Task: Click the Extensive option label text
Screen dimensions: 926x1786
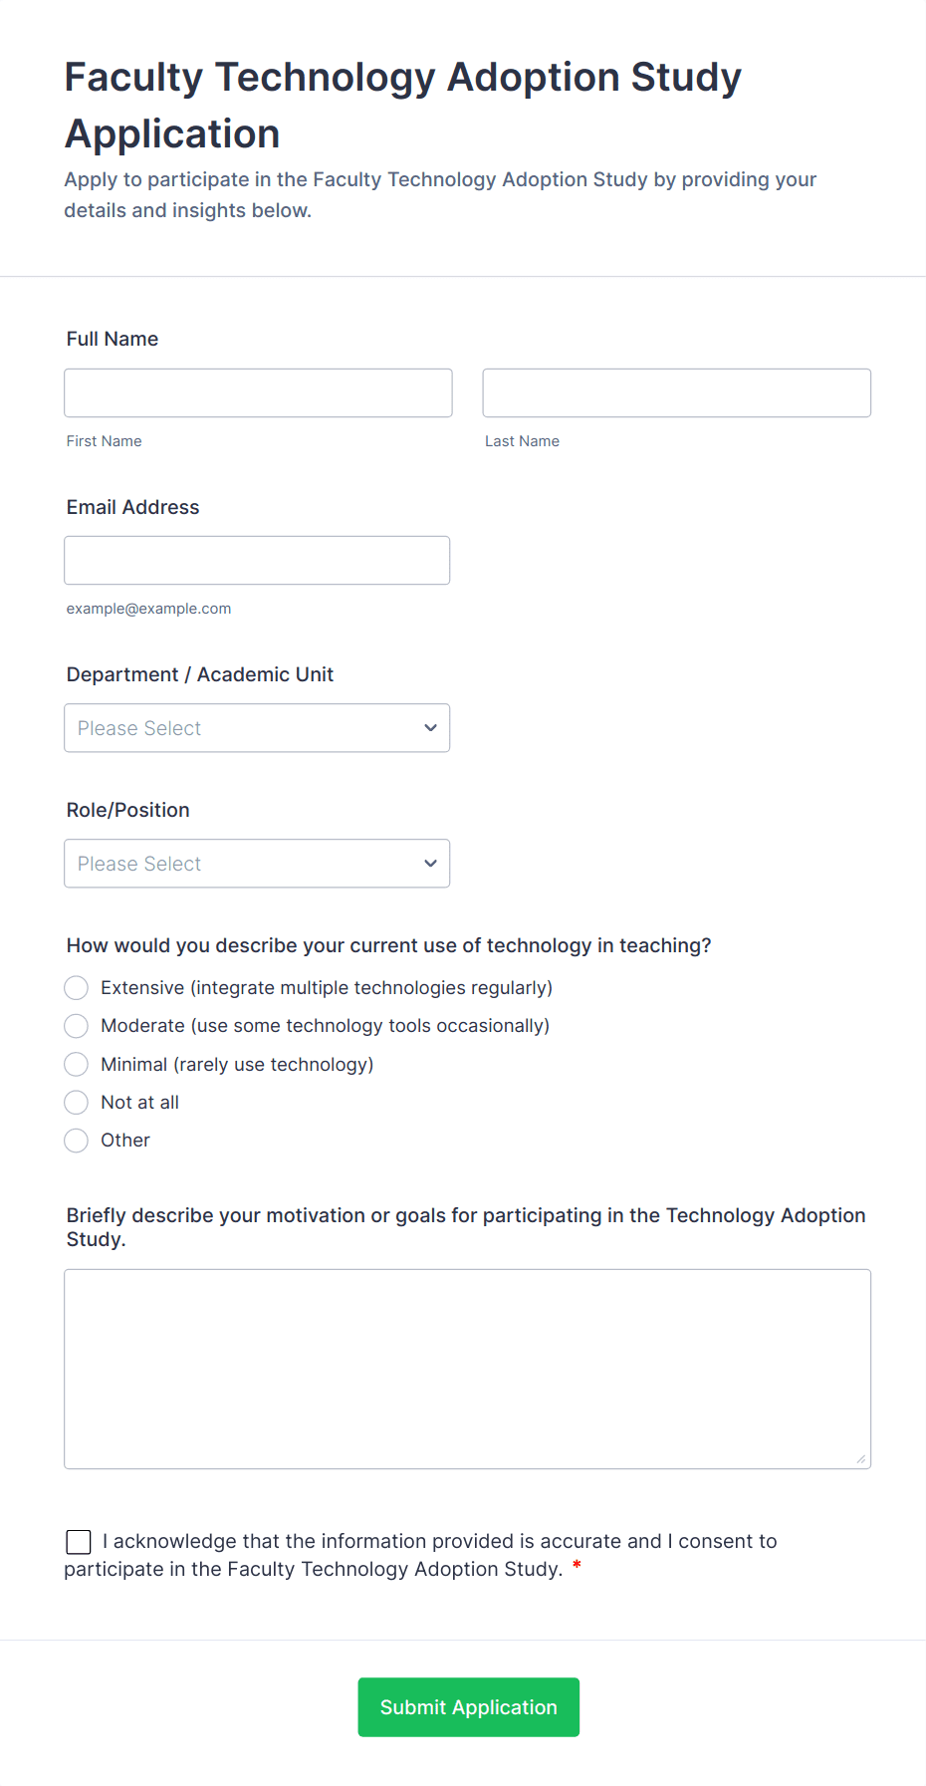Action: (327, 988)
